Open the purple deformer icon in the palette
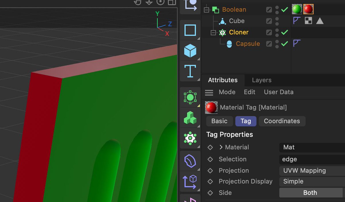 tap(190, 161)
